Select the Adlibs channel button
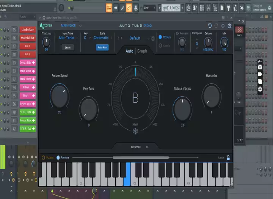Viewport: 273px width, 199px height. (28, 88)
